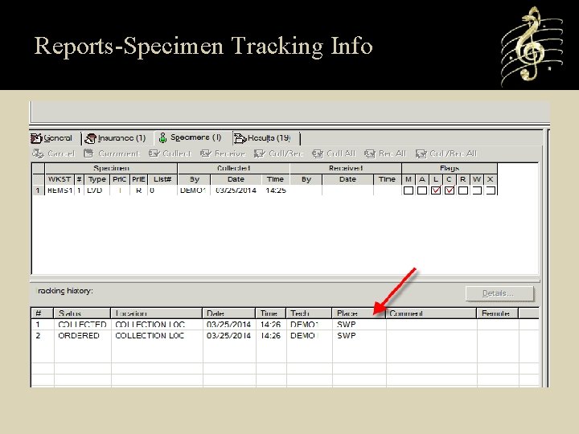Click the Cancel toolbar button

pos(54,154)
